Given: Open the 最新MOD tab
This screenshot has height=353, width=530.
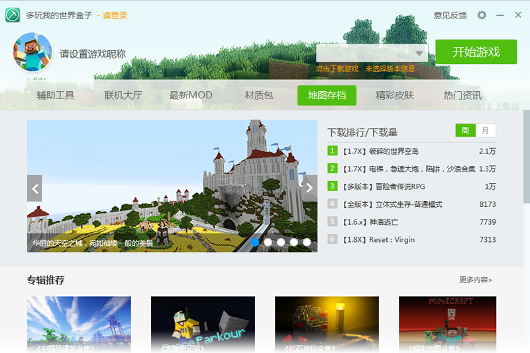Looking at the screenshot, I should (191, 95).
